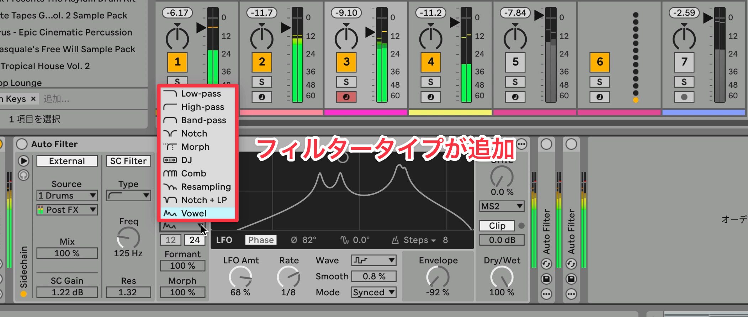
Task: Click arm button on track 2
Action: click(262, 97)
